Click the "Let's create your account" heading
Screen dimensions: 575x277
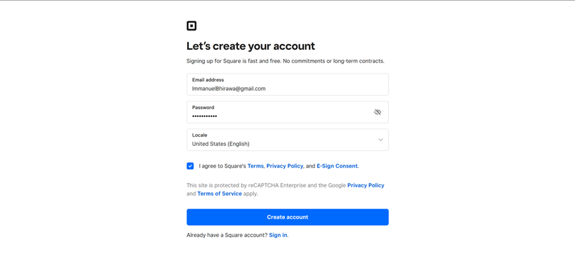pyautogui.click(x=251, y=46)
